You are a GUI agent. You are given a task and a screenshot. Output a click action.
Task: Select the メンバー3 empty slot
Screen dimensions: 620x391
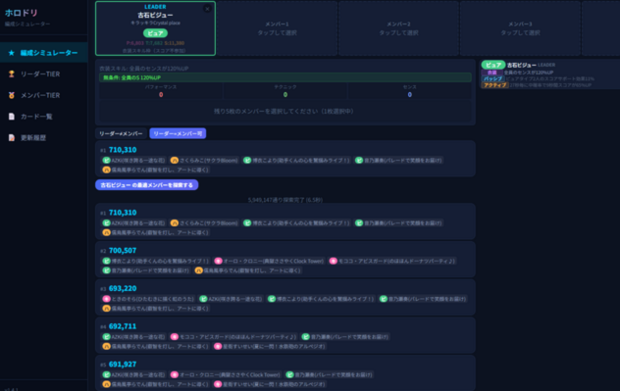point(520,28)
